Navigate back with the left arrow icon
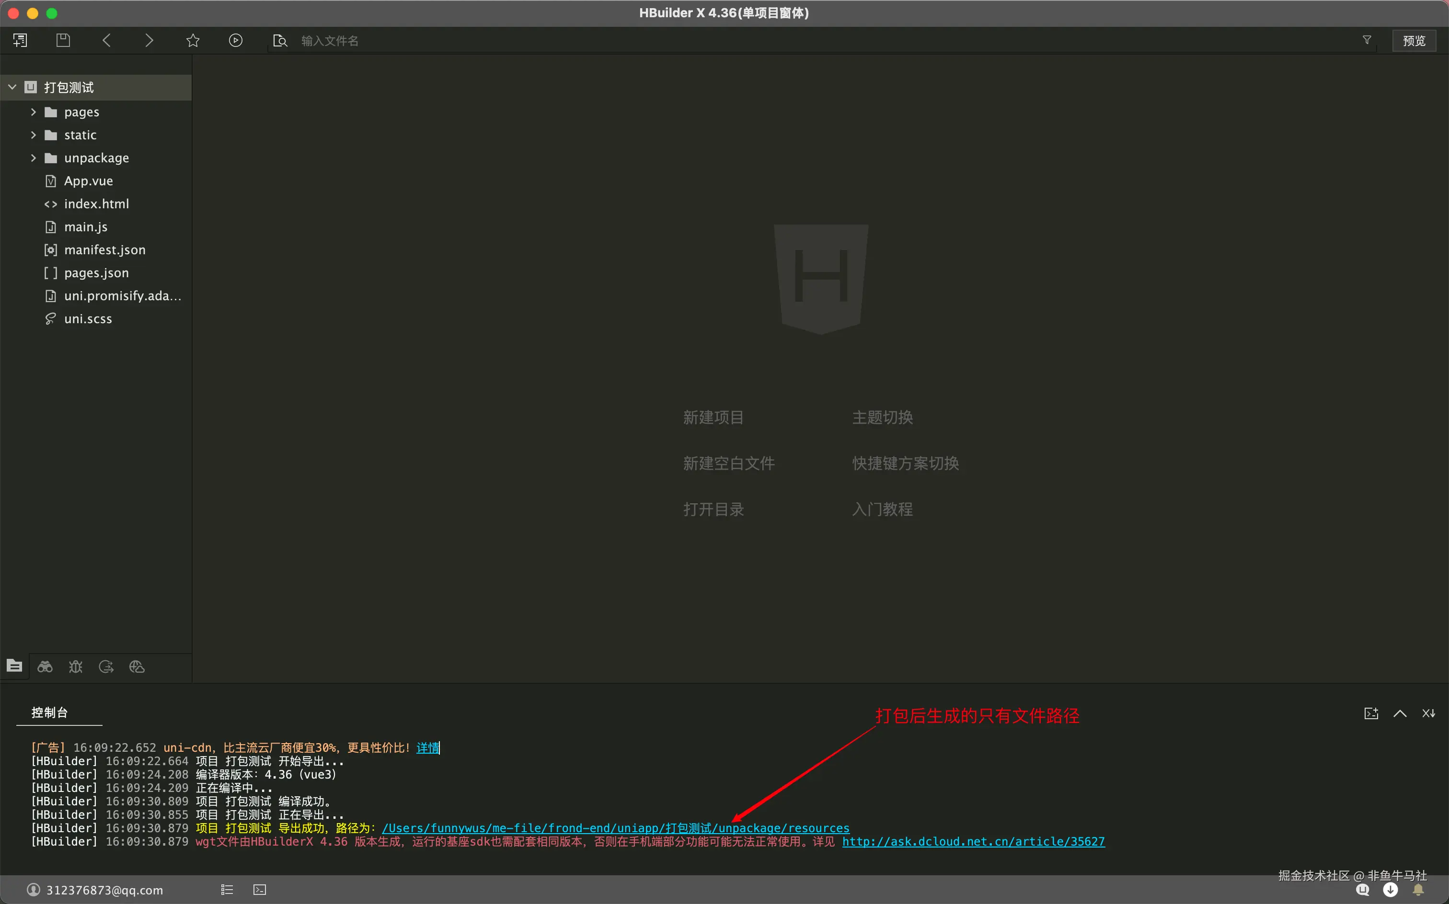 point(106,41)
